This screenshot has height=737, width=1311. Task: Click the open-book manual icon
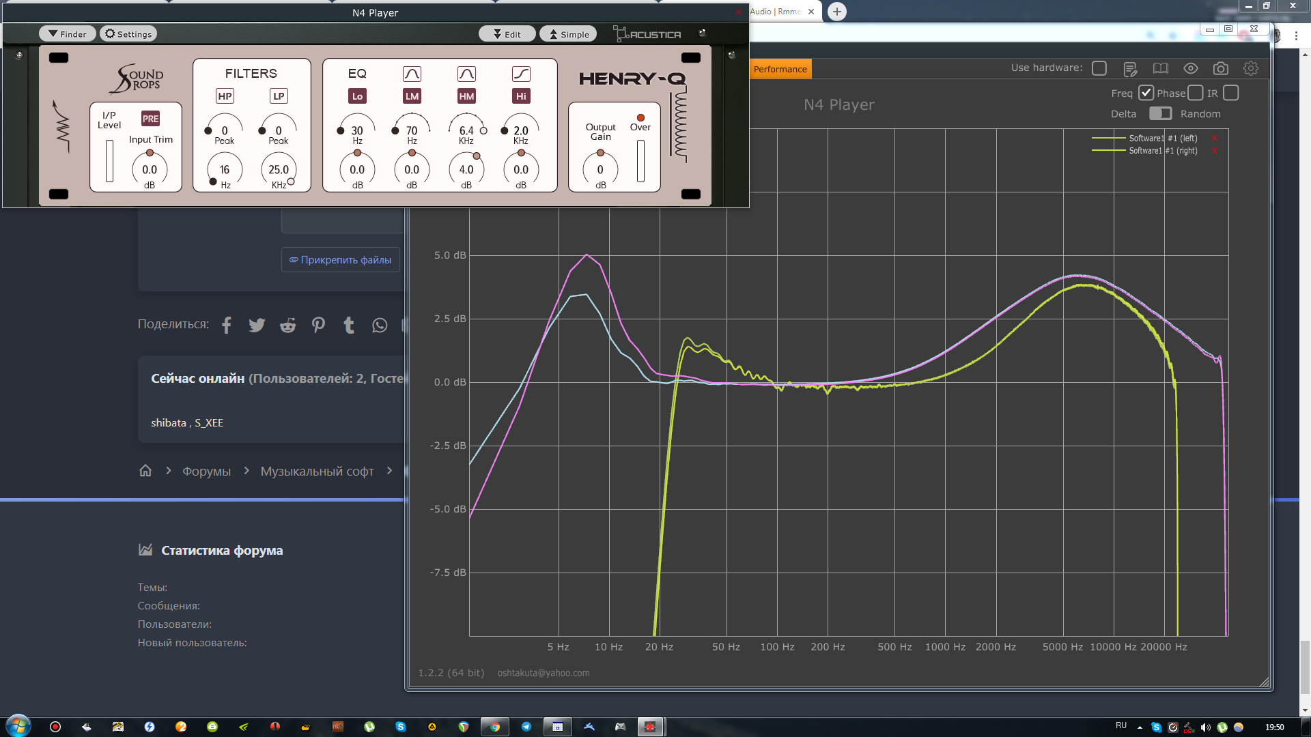coord(1160,68)
